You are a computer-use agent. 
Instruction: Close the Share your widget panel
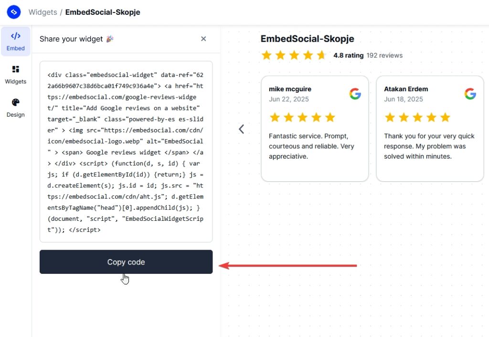(203, 39)
